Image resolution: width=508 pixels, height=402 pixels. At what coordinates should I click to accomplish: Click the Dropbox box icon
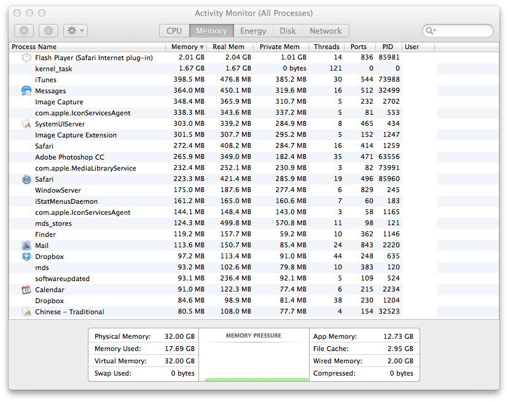coord(26,257)
